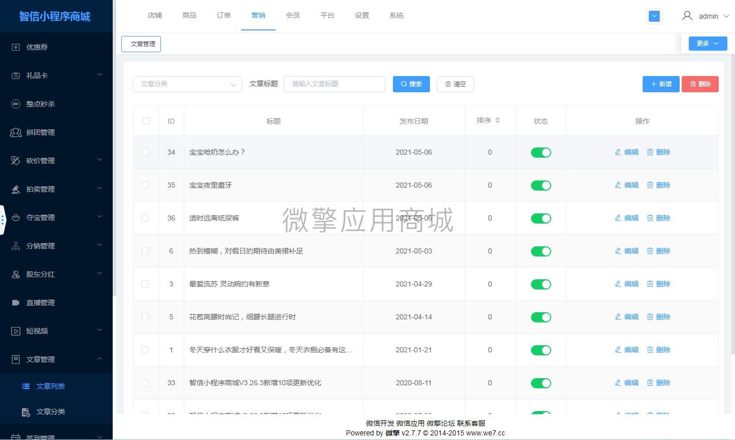Switch to the 平台 top menu
The image size is (735, 440).
(327, 15)
